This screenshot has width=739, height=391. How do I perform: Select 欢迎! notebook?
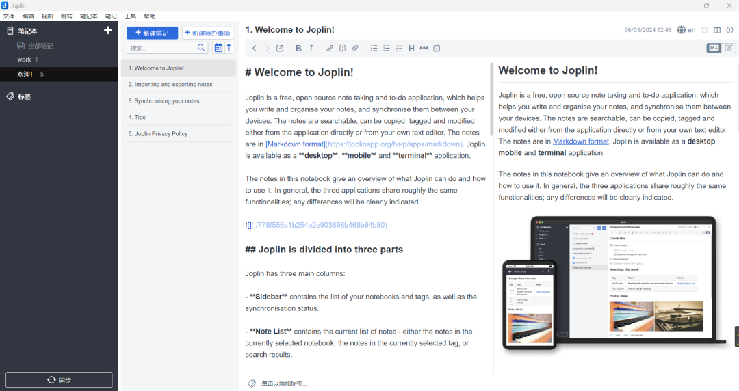coord(59,74)
